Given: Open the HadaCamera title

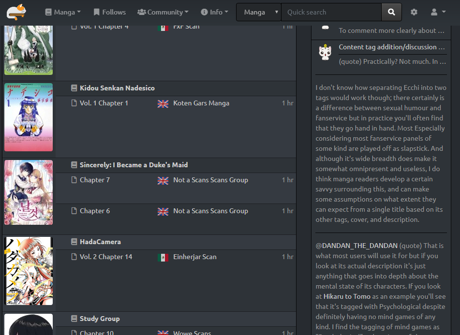Looking at the screenshot, I should click(100, 242).
